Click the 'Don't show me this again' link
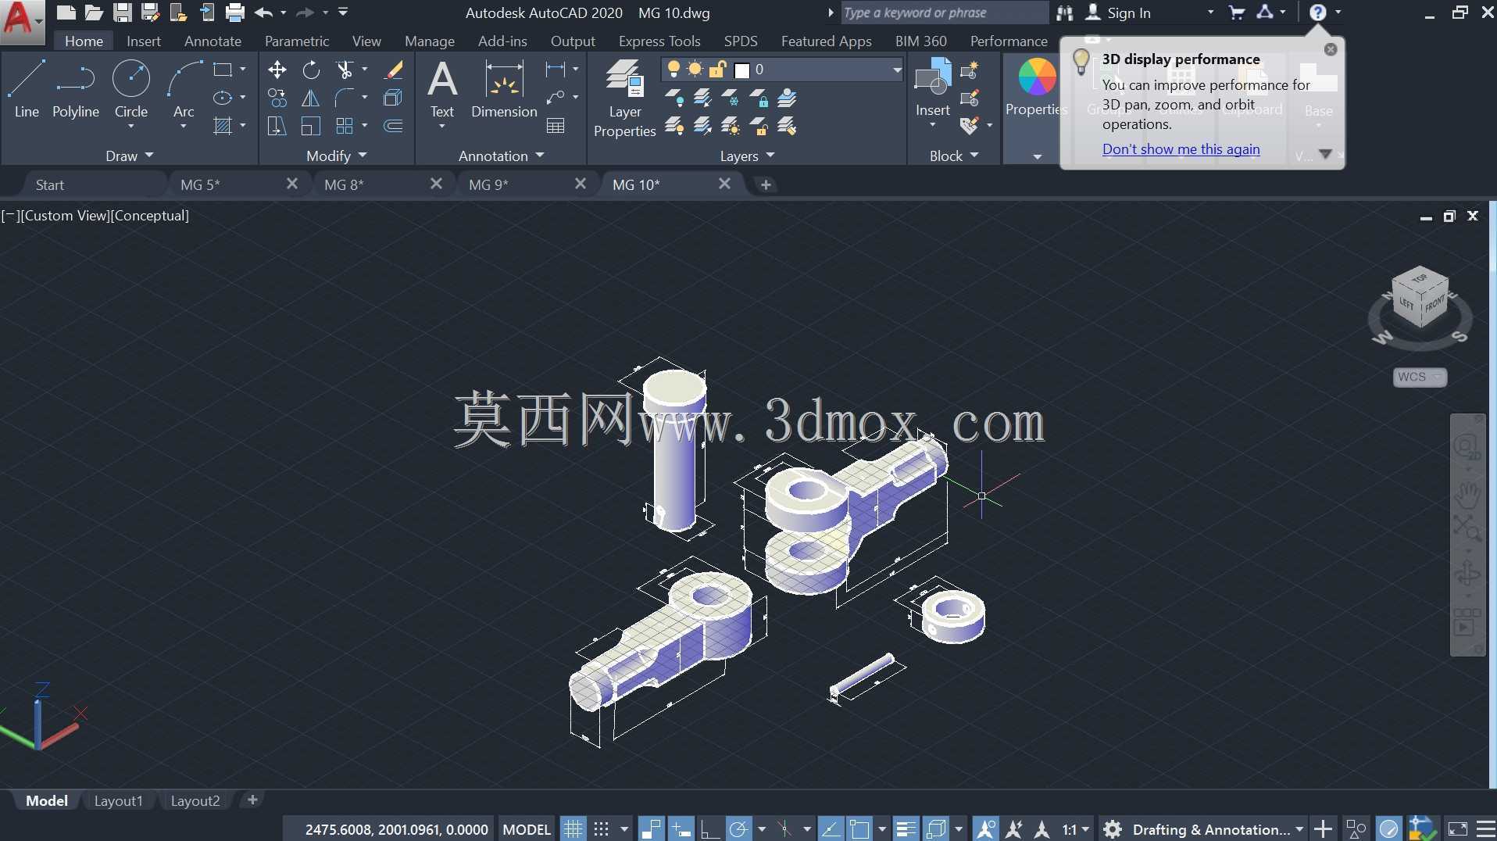Screen dimensions: 1497x841 click(1181, 149)
